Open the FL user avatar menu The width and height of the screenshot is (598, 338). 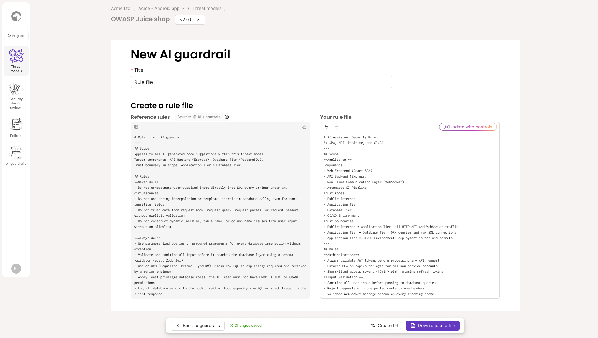(16, 269)
